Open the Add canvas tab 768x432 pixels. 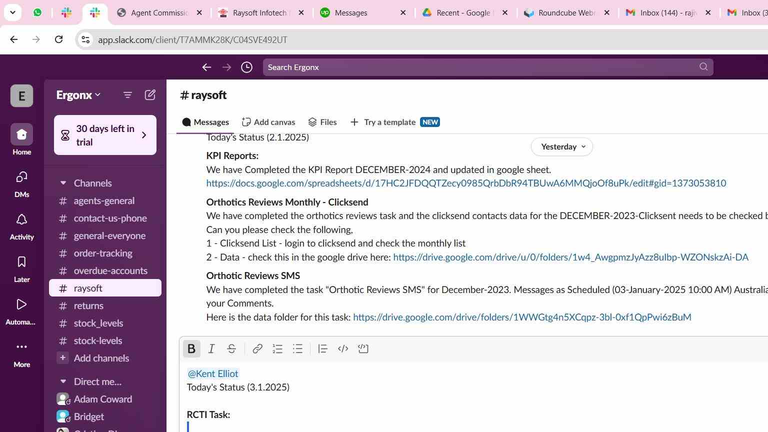pyautogui.click(x=268, y=122)
